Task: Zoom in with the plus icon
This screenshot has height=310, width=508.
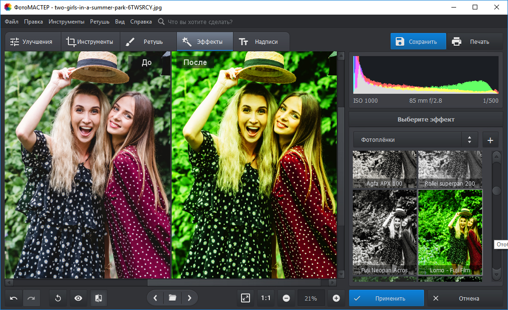Action: pyautogui.click(x=336, y=298)
